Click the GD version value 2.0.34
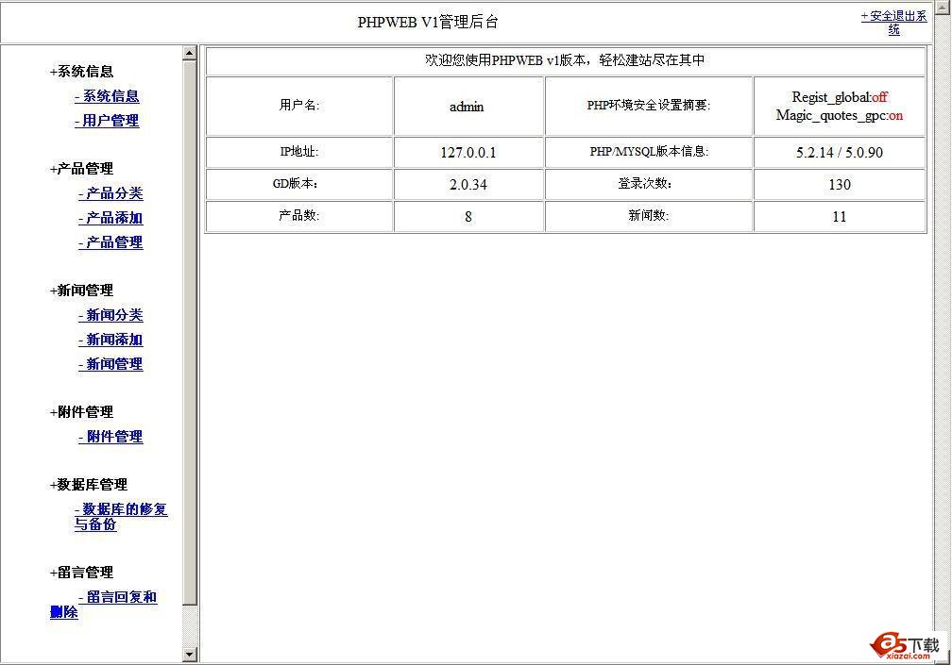Image resolution: width=952 pixels, height=665 pixels. [468, 184]
